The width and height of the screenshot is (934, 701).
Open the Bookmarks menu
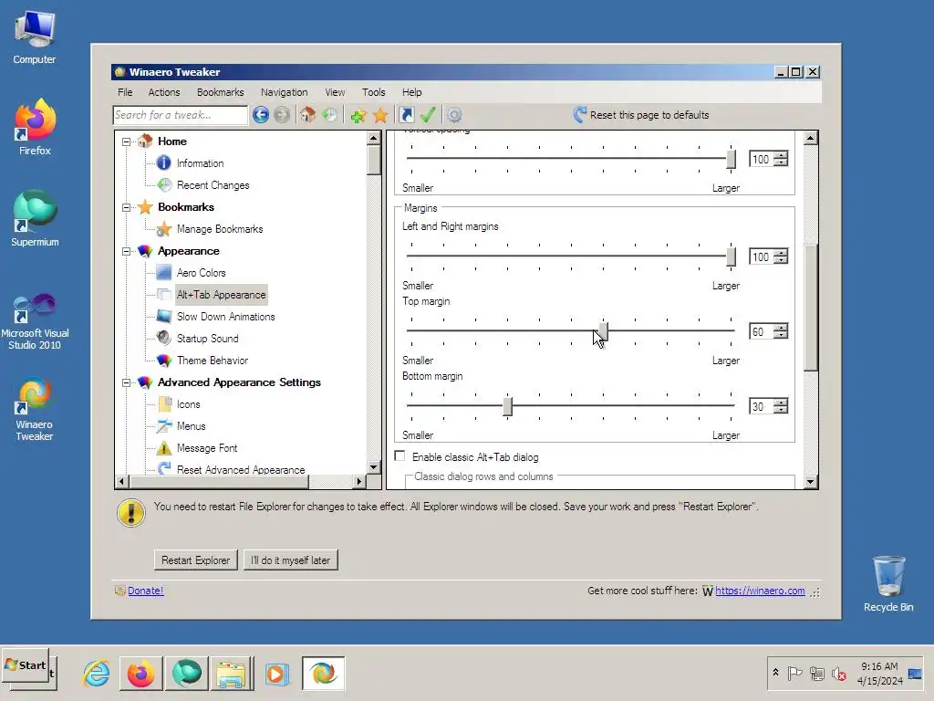pos(221,92)
